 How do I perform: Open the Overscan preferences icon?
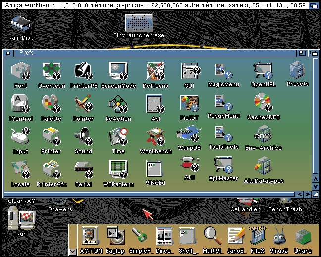52,71
